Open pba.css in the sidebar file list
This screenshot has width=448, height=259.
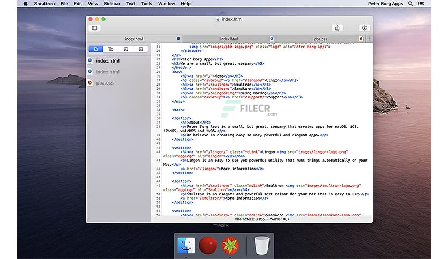[104, 83]
